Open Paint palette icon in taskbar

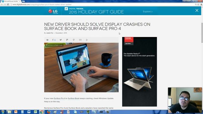[55, 112]
